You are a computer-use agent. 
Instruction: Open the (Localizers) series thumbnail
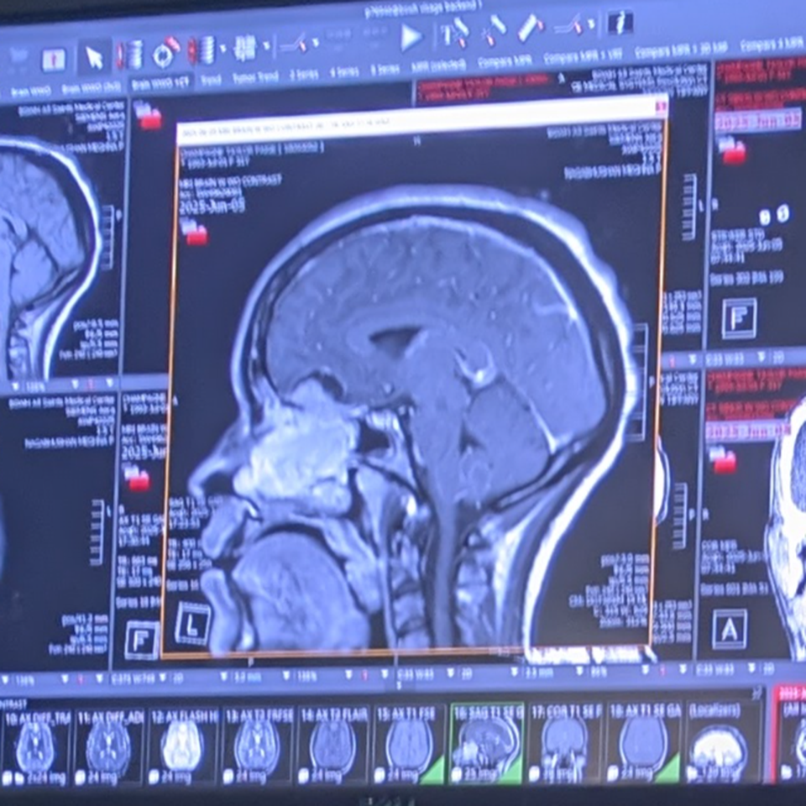(x=723, y=742)
